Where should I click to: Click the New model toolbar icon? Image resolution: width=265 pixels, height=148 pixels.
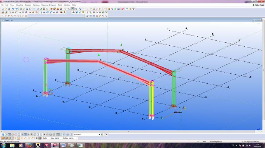click(x=2, y=9)
